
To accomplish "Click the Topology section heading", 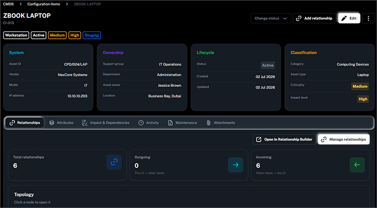I will pyautogui.click(x=24, y=194).
